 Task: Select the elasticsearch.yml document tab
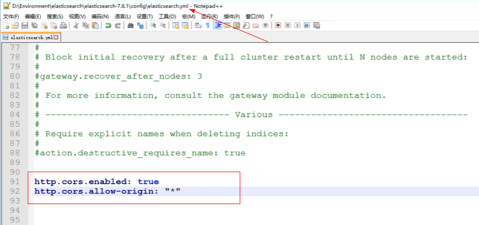click(30, 38)
